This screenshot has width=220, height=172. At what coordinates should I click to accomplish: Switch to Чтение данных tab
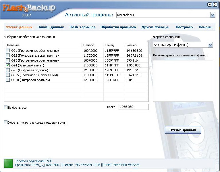[19, 27]
